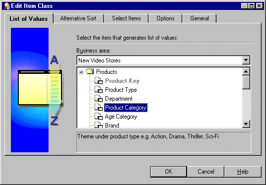Click the Product Category item icon
This screenshot has width=266, height=185.
(x=99, y=108)
